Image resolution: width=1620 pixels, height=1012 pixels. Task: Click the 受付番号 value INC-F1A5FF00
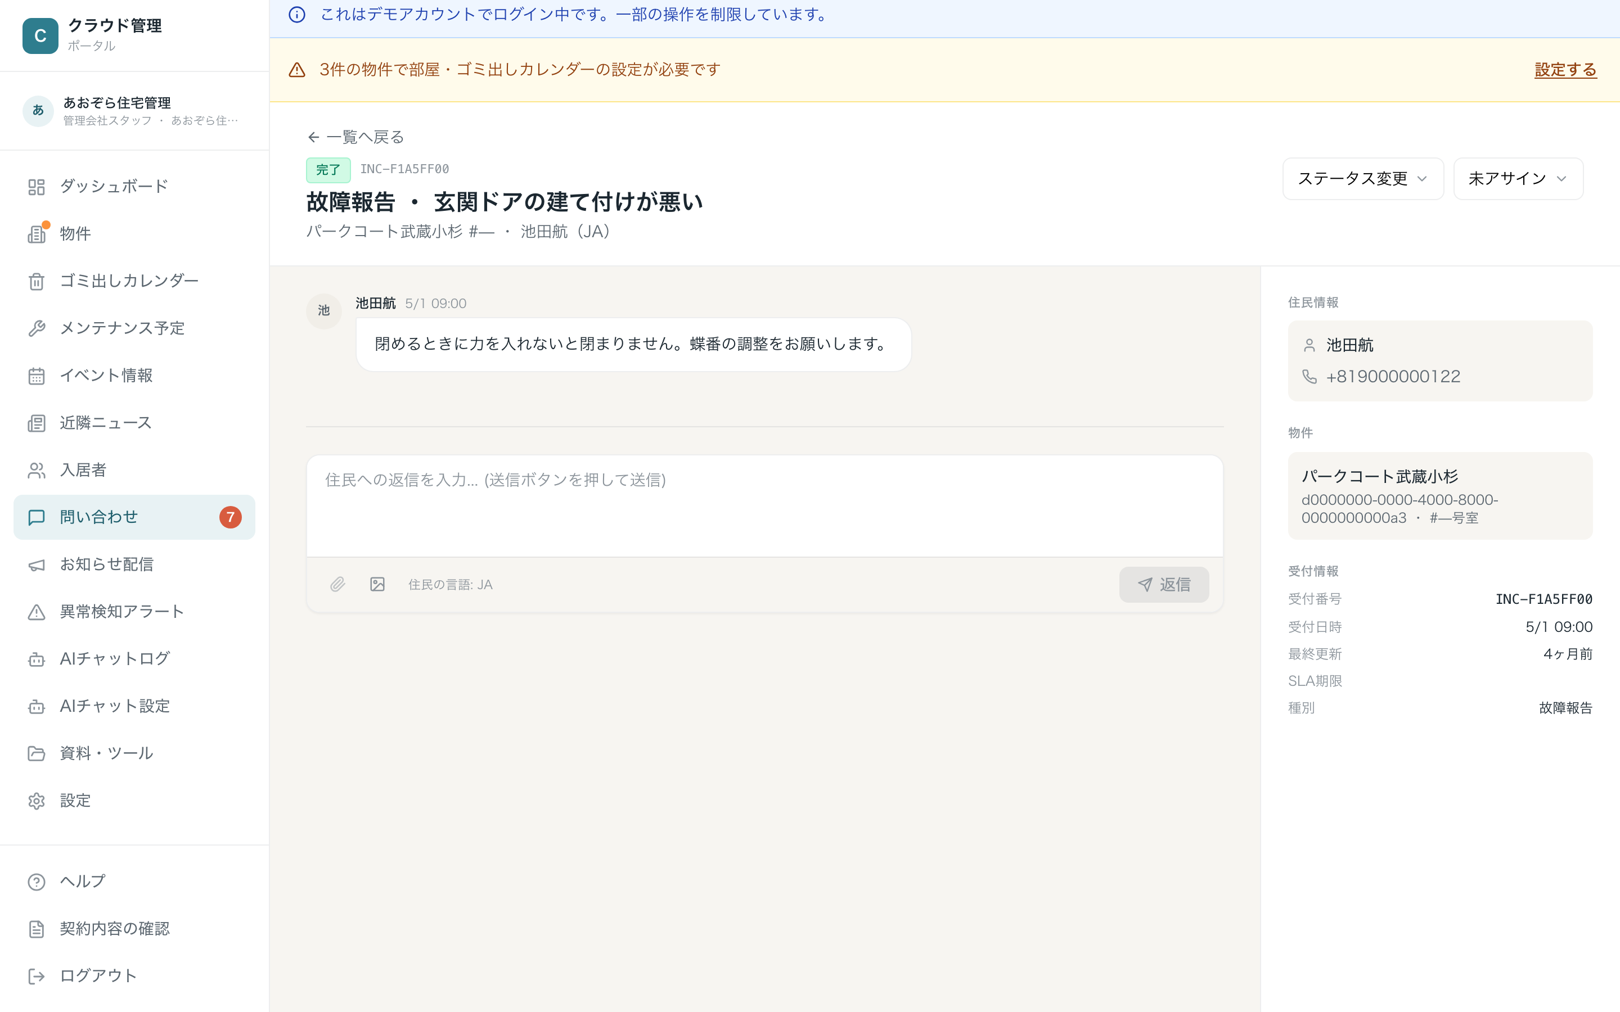1543,599
